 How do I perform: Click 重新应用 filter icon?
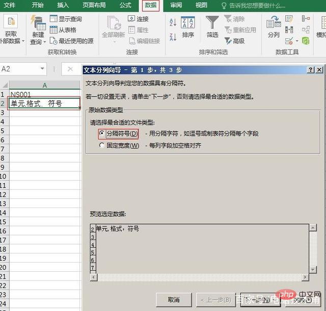(x=228, y=30)
